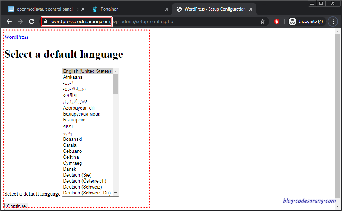Screen dimensions: 342x211
Task: Go back to the previous page
Action: 9,21
